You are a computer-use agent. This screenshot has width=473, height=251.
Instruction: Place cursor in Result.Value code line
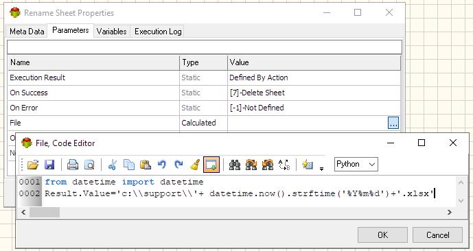pyautogui.click(x=239, y=193)
